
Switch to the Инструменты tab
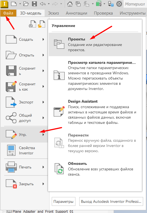pyautogui.click(x=133, y=13)
